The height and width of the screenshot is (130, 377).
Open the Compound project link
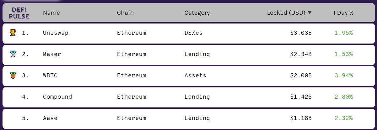pyautogui.click(x=57, y=97)
